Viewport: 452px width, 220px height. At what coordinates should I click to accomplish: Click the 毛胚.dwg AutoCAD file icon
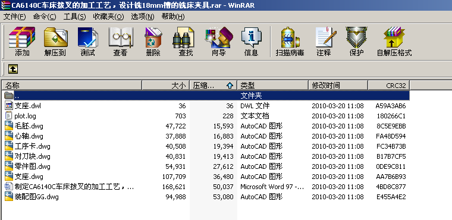coord(10,125)
